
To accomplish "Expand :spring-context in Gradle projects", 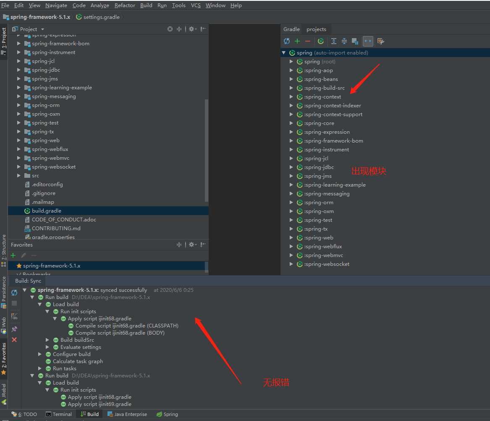I will (x=291, y=97).
